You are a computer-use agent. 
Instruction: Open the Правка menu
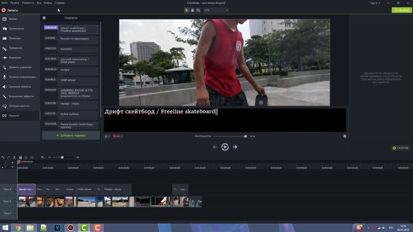click(x=15, y=3)
